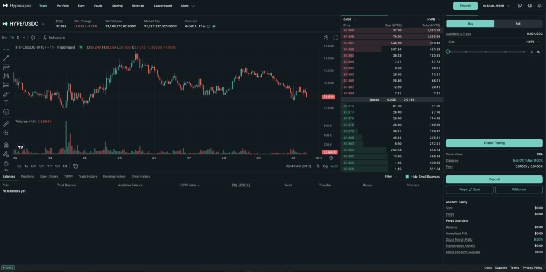Viewport: 546px width, 272px height.
Task: Open the Fibonacci retracement tools
Action: click(x=6, y=67)
